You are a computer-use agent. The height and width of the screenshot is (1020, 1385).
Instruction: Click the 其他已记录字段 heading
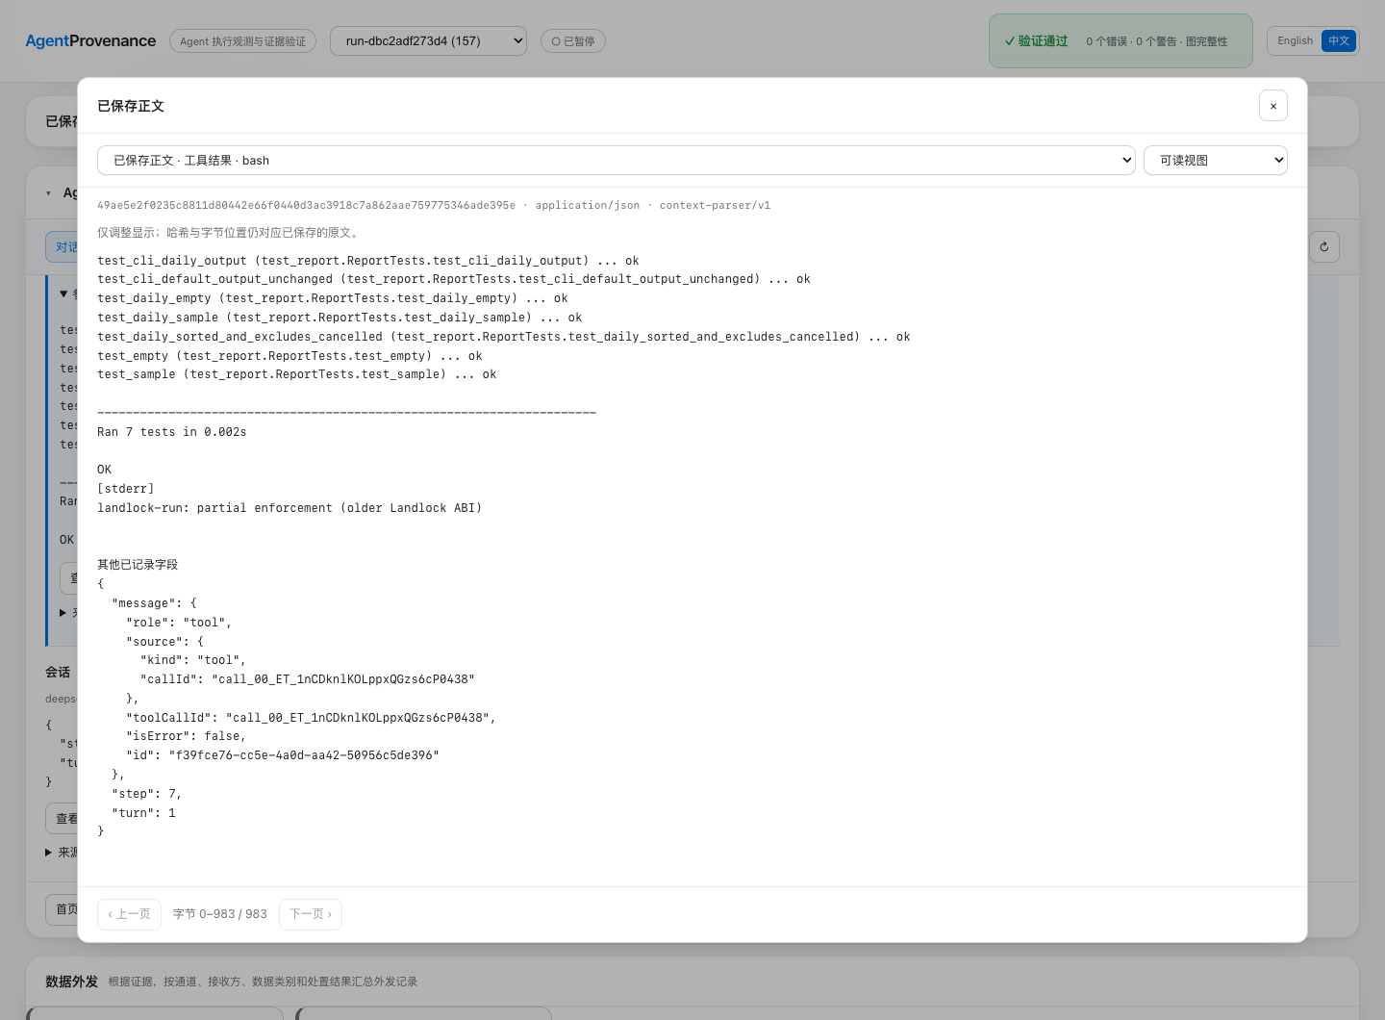[138, 565]
